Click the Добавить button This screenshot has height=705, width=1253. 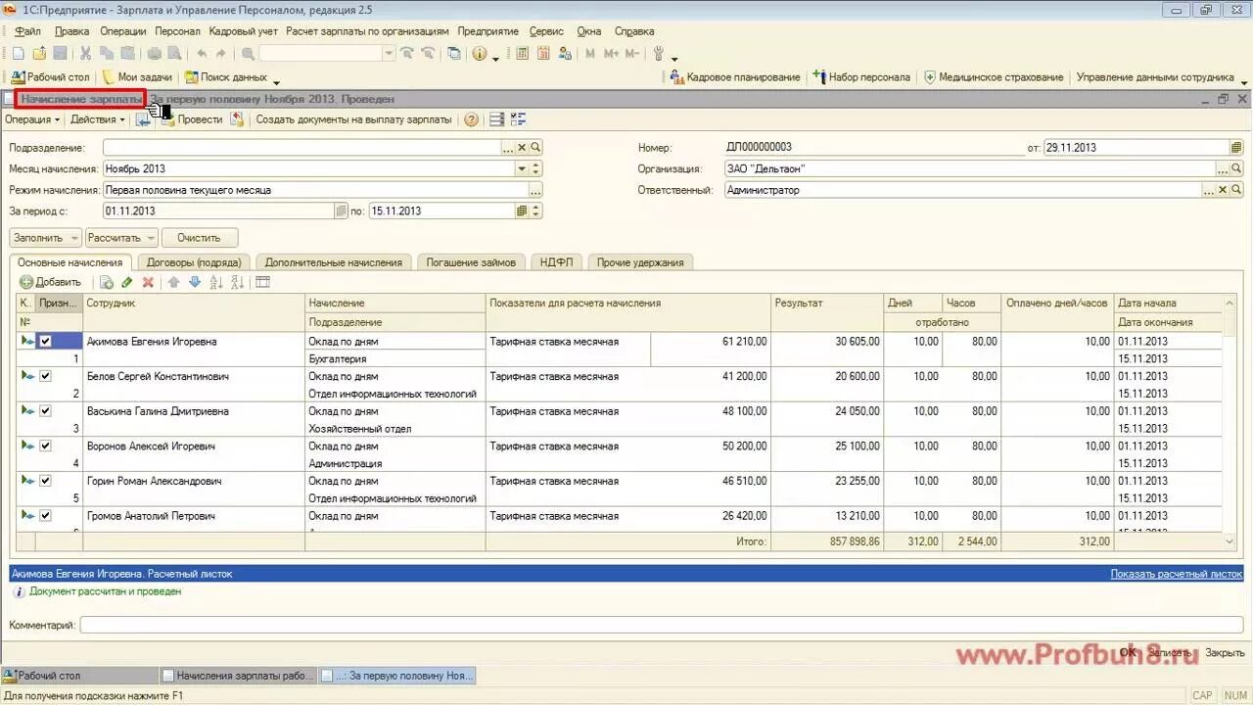pos(51,282)
